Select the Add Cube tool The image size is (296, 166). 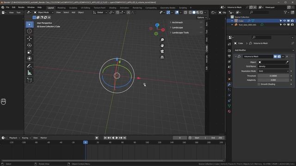(x=30, y=80)
